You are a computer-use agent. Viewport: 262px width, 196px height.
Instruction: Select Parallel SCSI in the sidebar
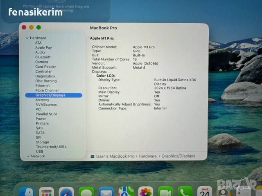[46, 114]
